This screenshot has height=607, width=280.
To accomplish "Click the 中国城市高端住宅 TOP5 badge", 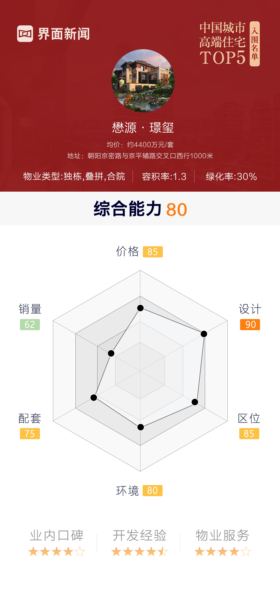I will click(x=222, y=43).
